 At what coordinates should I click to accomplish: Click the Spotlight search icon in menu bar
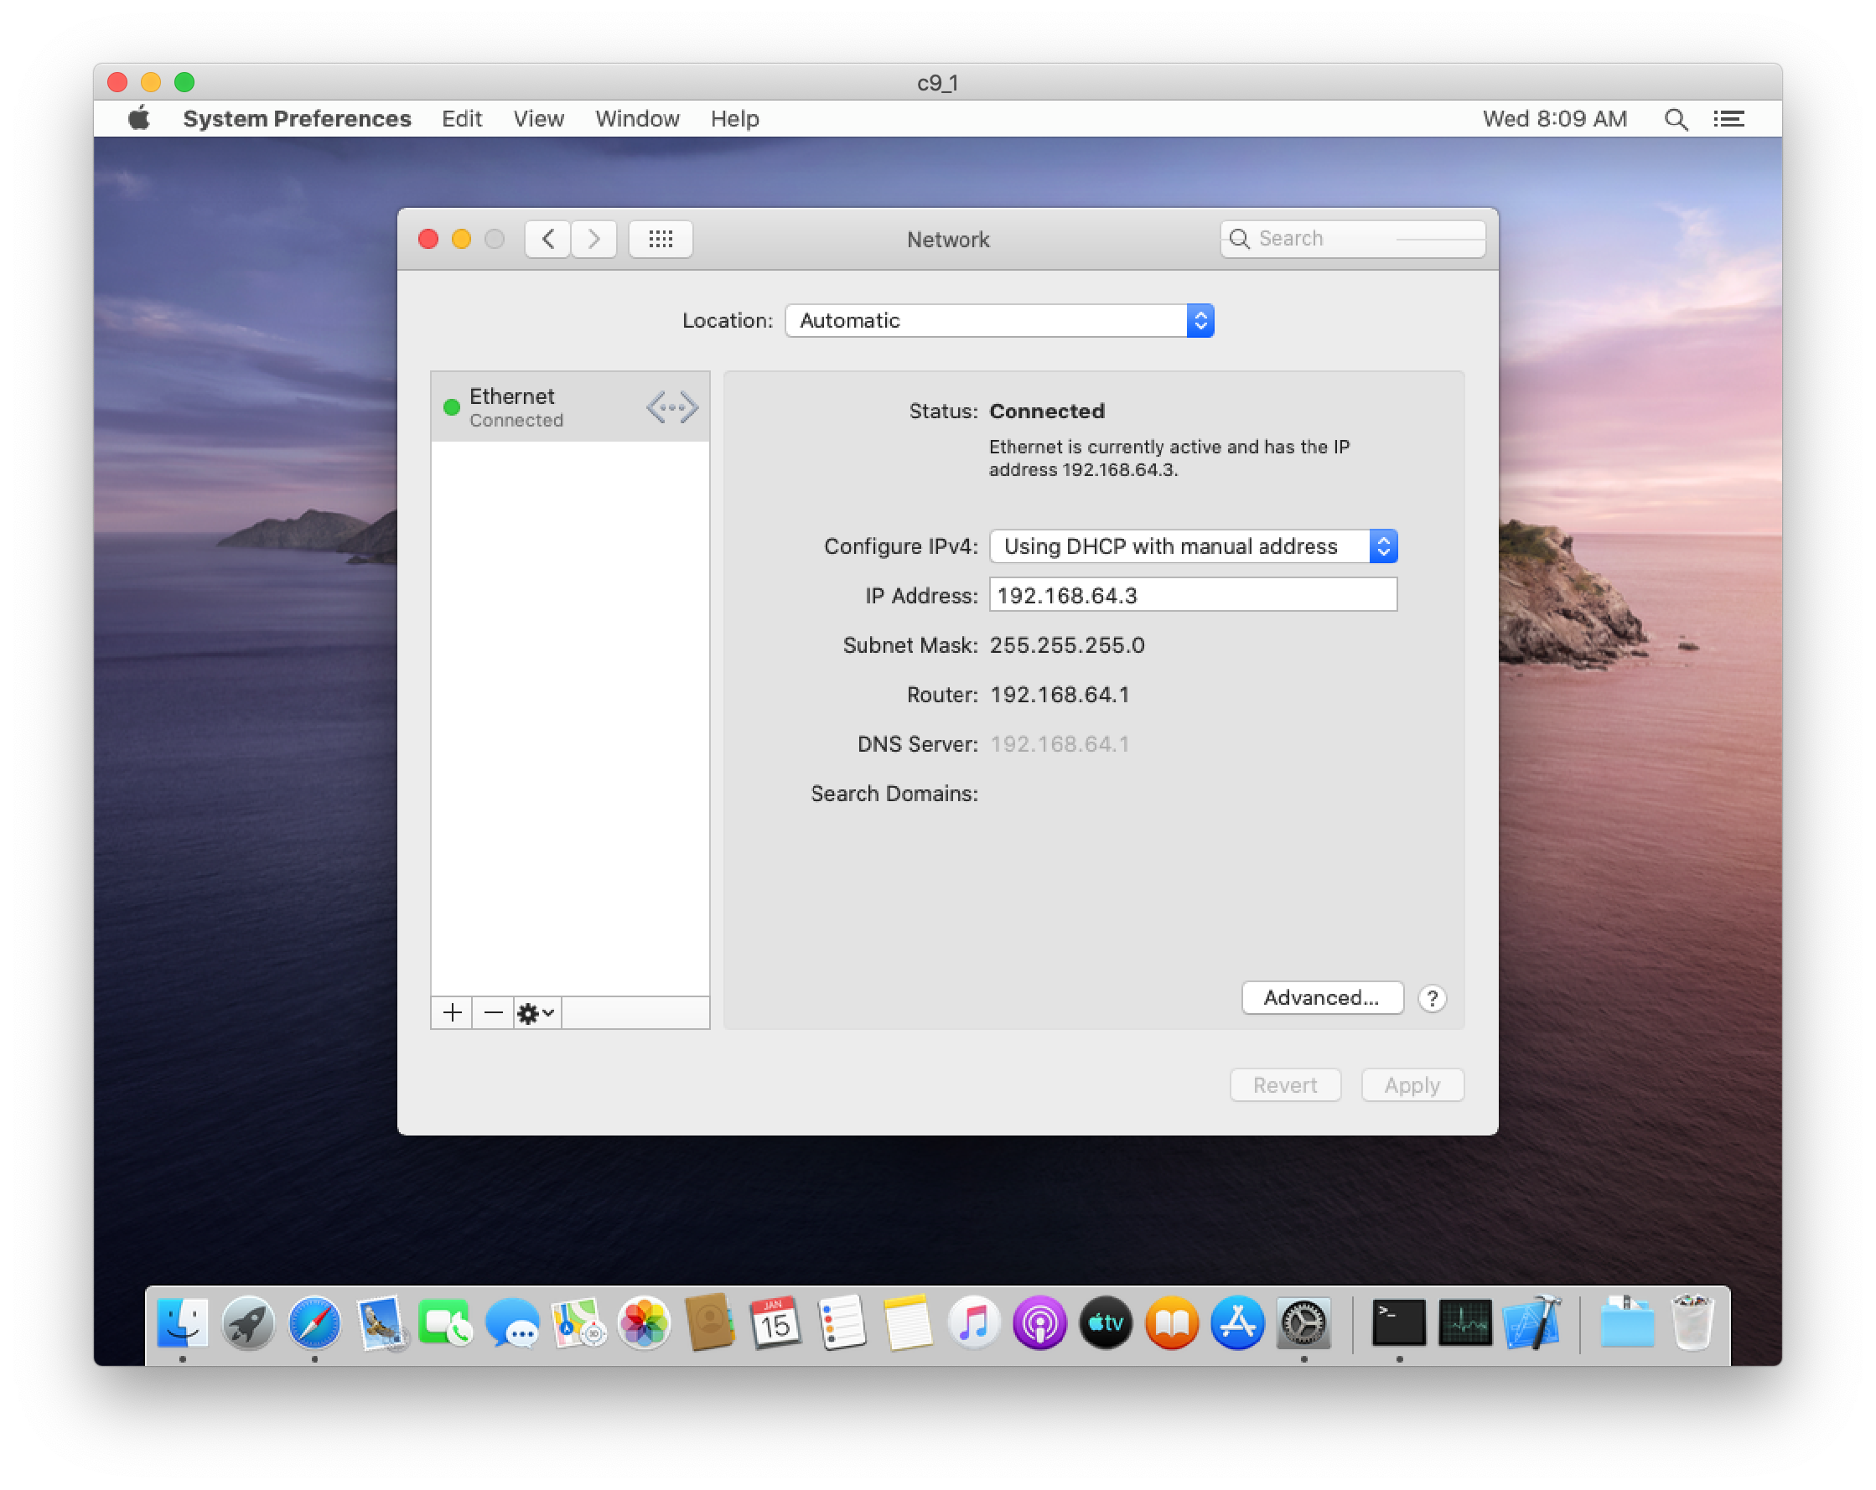[1676, 119]
